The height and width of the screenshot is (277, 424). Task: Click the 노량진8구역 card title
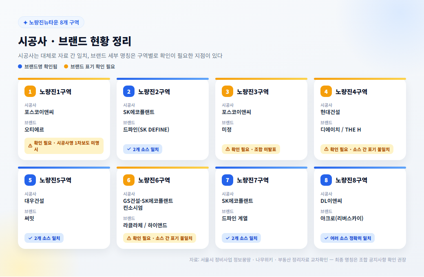[x=351, y=180]
